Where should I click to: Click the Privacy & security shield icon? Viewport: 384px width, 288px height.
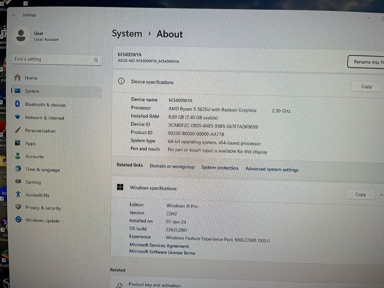19,207
